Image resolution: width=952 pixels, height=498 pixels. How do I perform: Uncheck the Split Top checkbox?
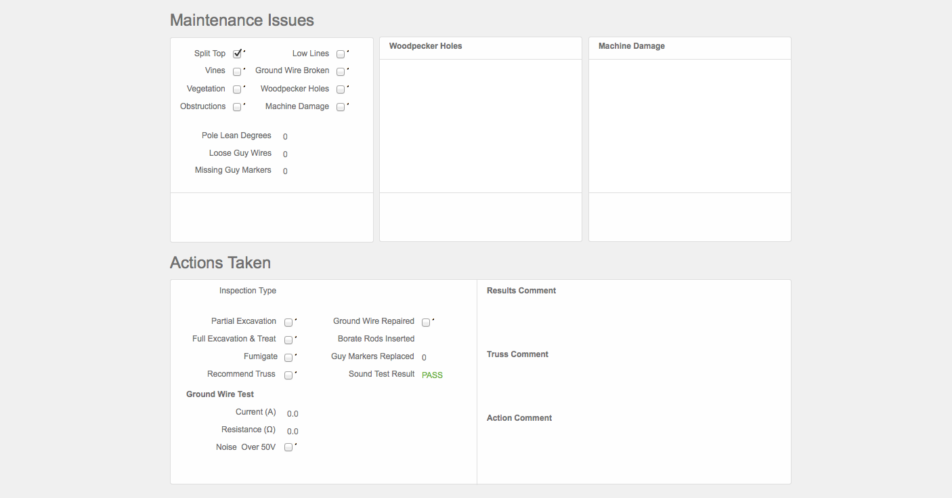237,54
